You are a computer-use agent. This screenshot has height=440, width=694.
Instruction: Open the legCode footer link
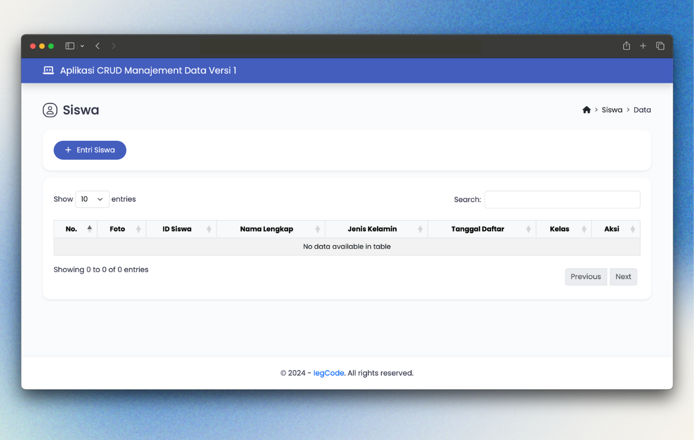pos(329,373)
